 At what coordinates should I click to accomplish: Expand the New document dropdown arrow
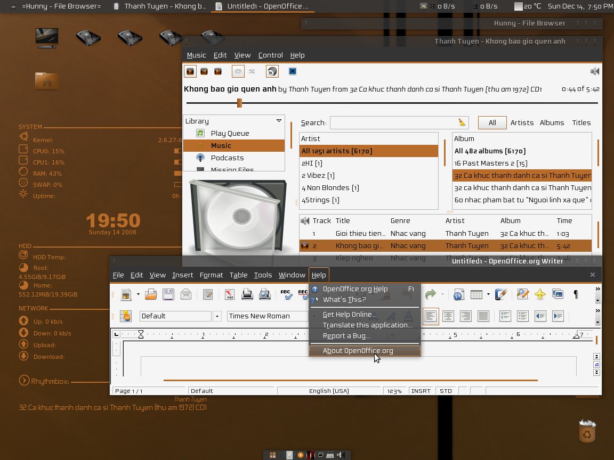138,294
